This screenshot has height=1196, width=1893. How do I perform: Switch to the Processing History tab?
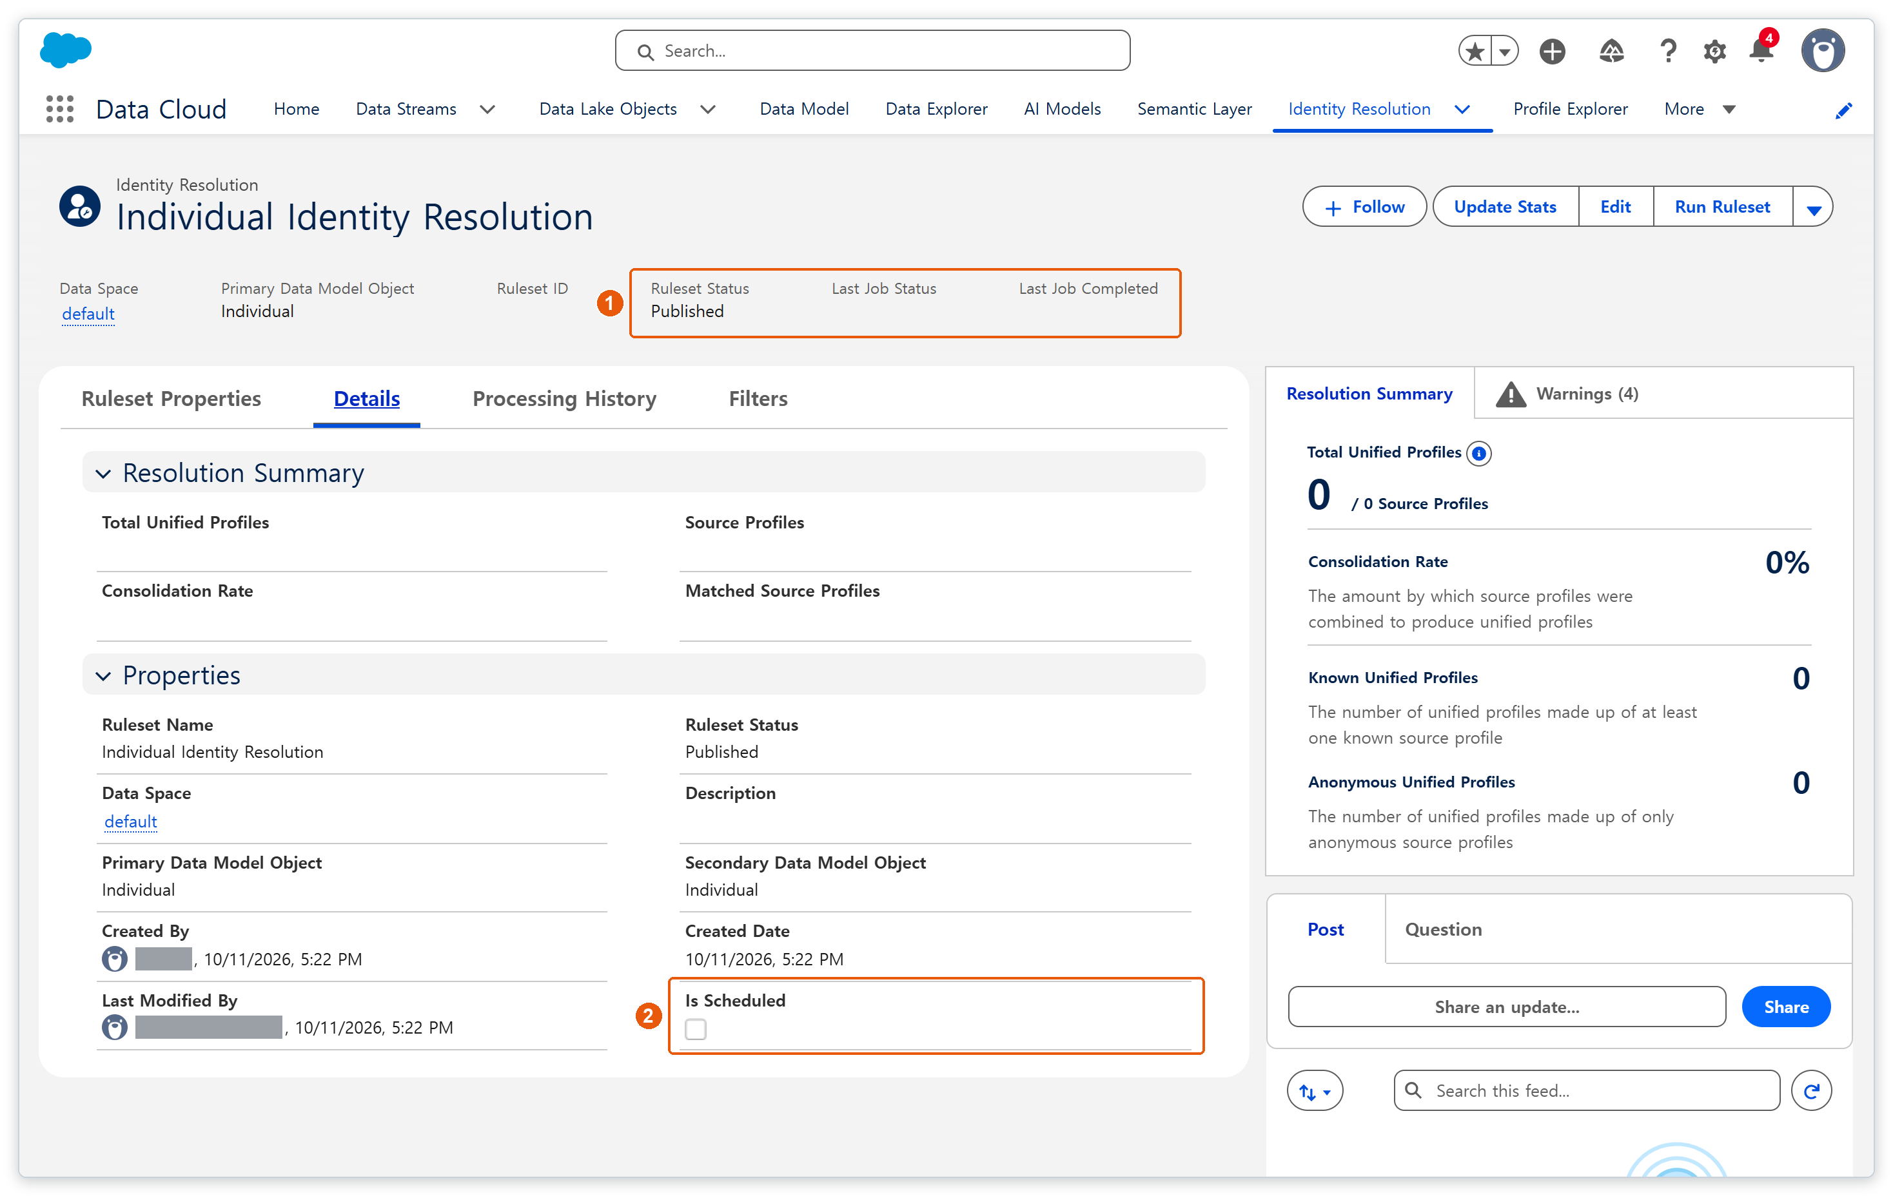click(564, 398)
